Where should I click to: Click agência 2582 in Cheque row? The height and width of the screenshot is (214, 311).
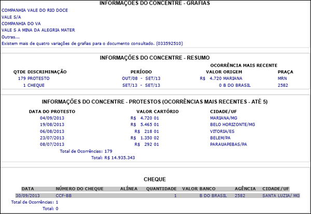coord(240,196)
